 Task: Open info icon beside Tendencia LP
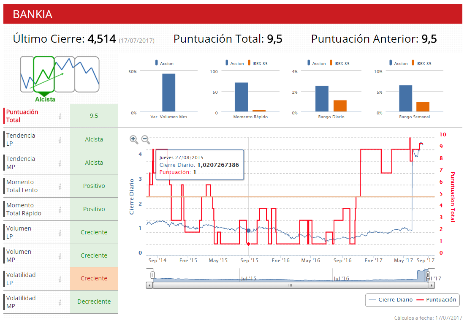pyautogui.click(x=60, y=140)
